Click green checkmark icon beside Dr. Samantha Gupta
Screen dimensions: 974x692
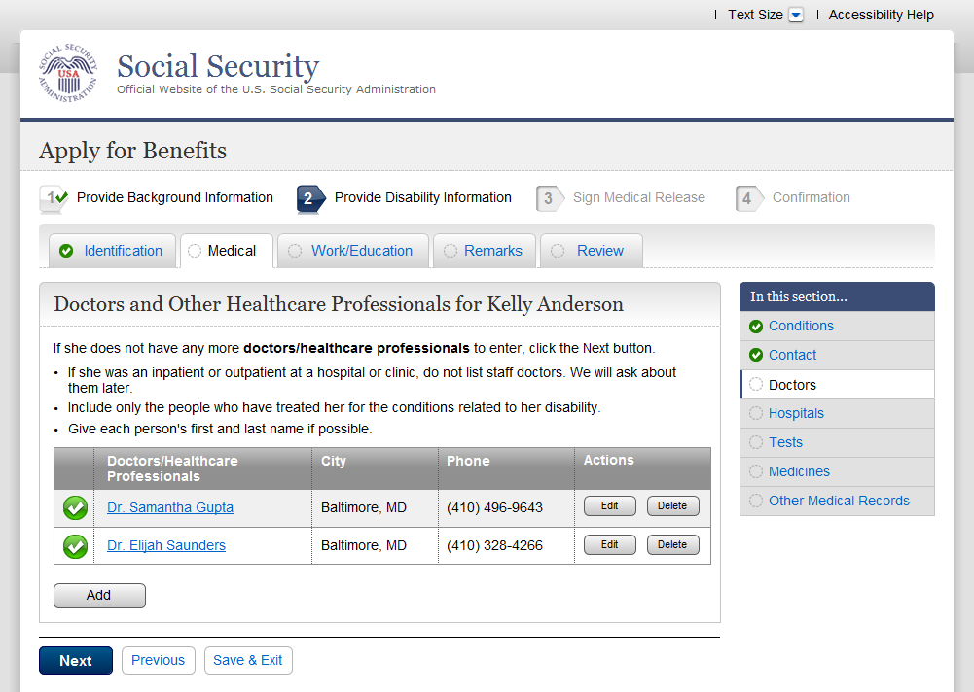[75, 508]
